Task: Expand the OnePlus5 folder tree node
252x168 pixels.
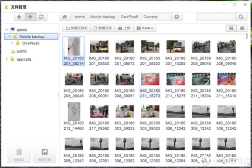Action: click(x=12, y=43)
